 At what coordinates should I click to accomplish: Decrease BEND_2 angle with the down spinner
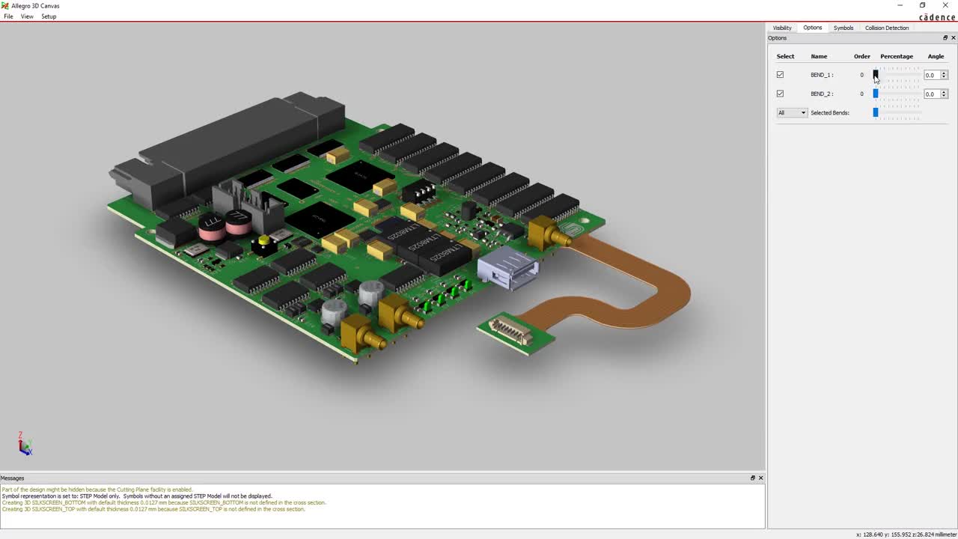944,96
